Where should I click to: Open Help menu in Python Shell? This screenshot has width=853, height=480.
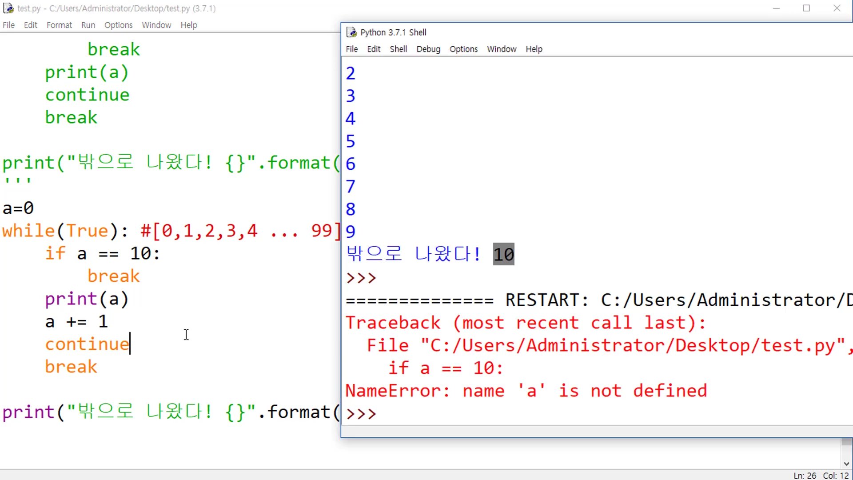(534, 49)
